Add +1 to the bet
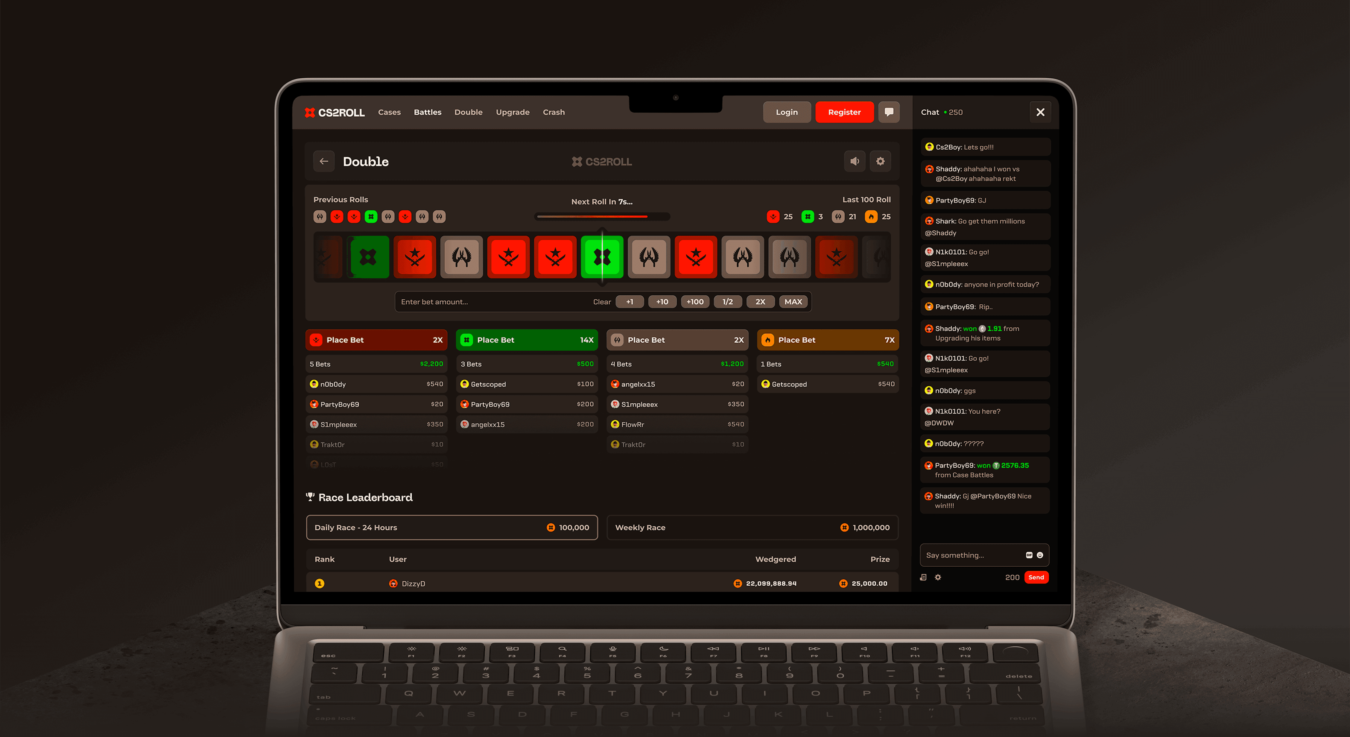The height and width of the screenshot is (737, 1350). click(630, 302)
